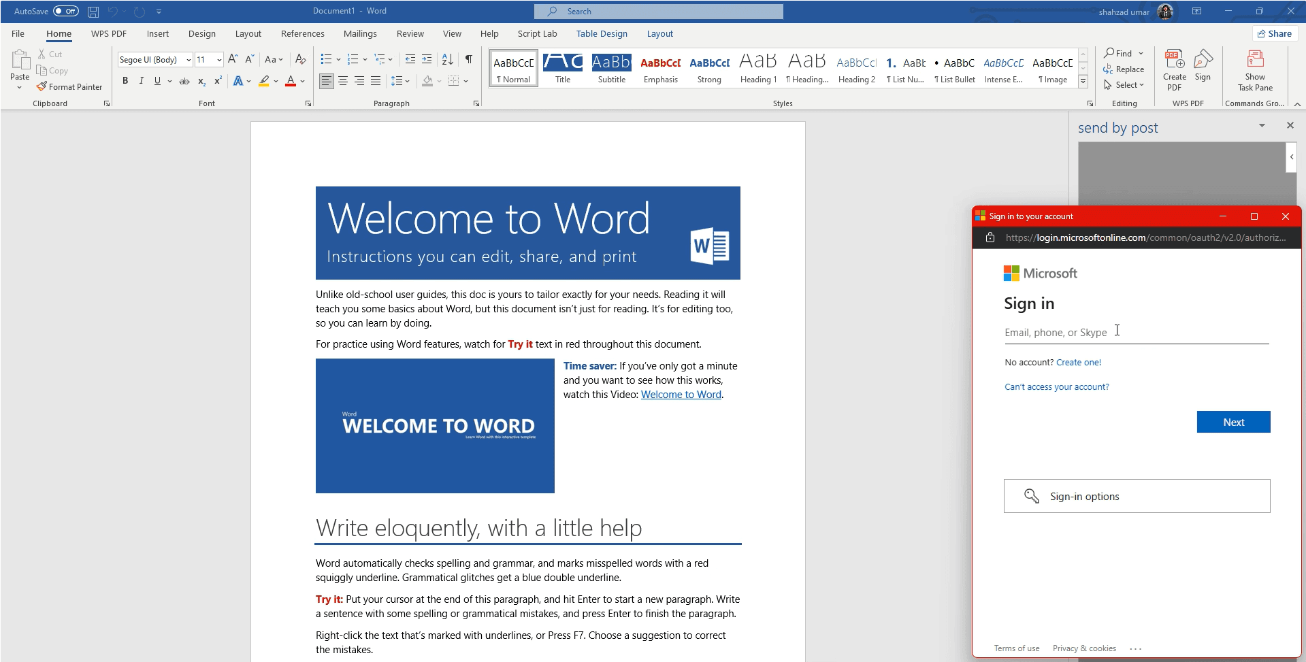Open the Change Case dropdown
Viewport: 1306px width, 662px height.
click(274, 60)
